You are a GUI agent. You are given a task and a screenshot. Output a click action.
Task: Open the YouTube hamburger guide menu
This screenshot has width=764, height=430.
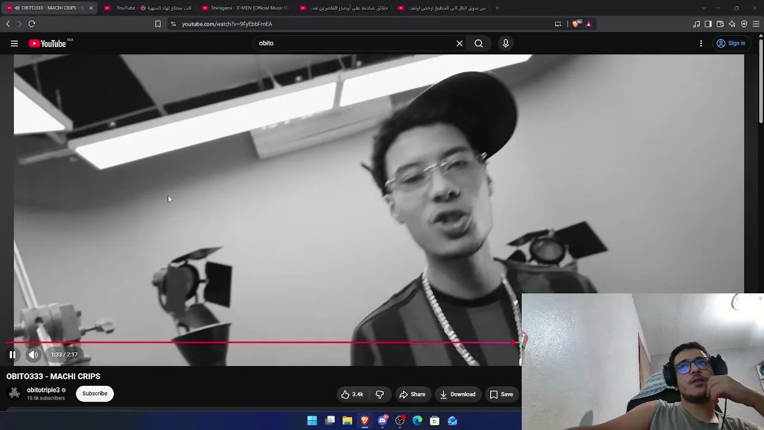[14, 44]
